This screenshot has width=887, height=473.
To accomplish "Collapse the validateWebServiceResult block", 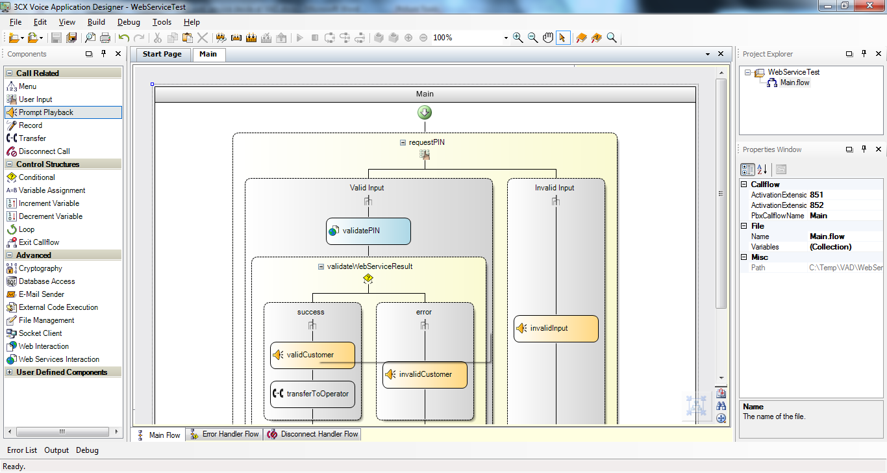I will (321, 266).
